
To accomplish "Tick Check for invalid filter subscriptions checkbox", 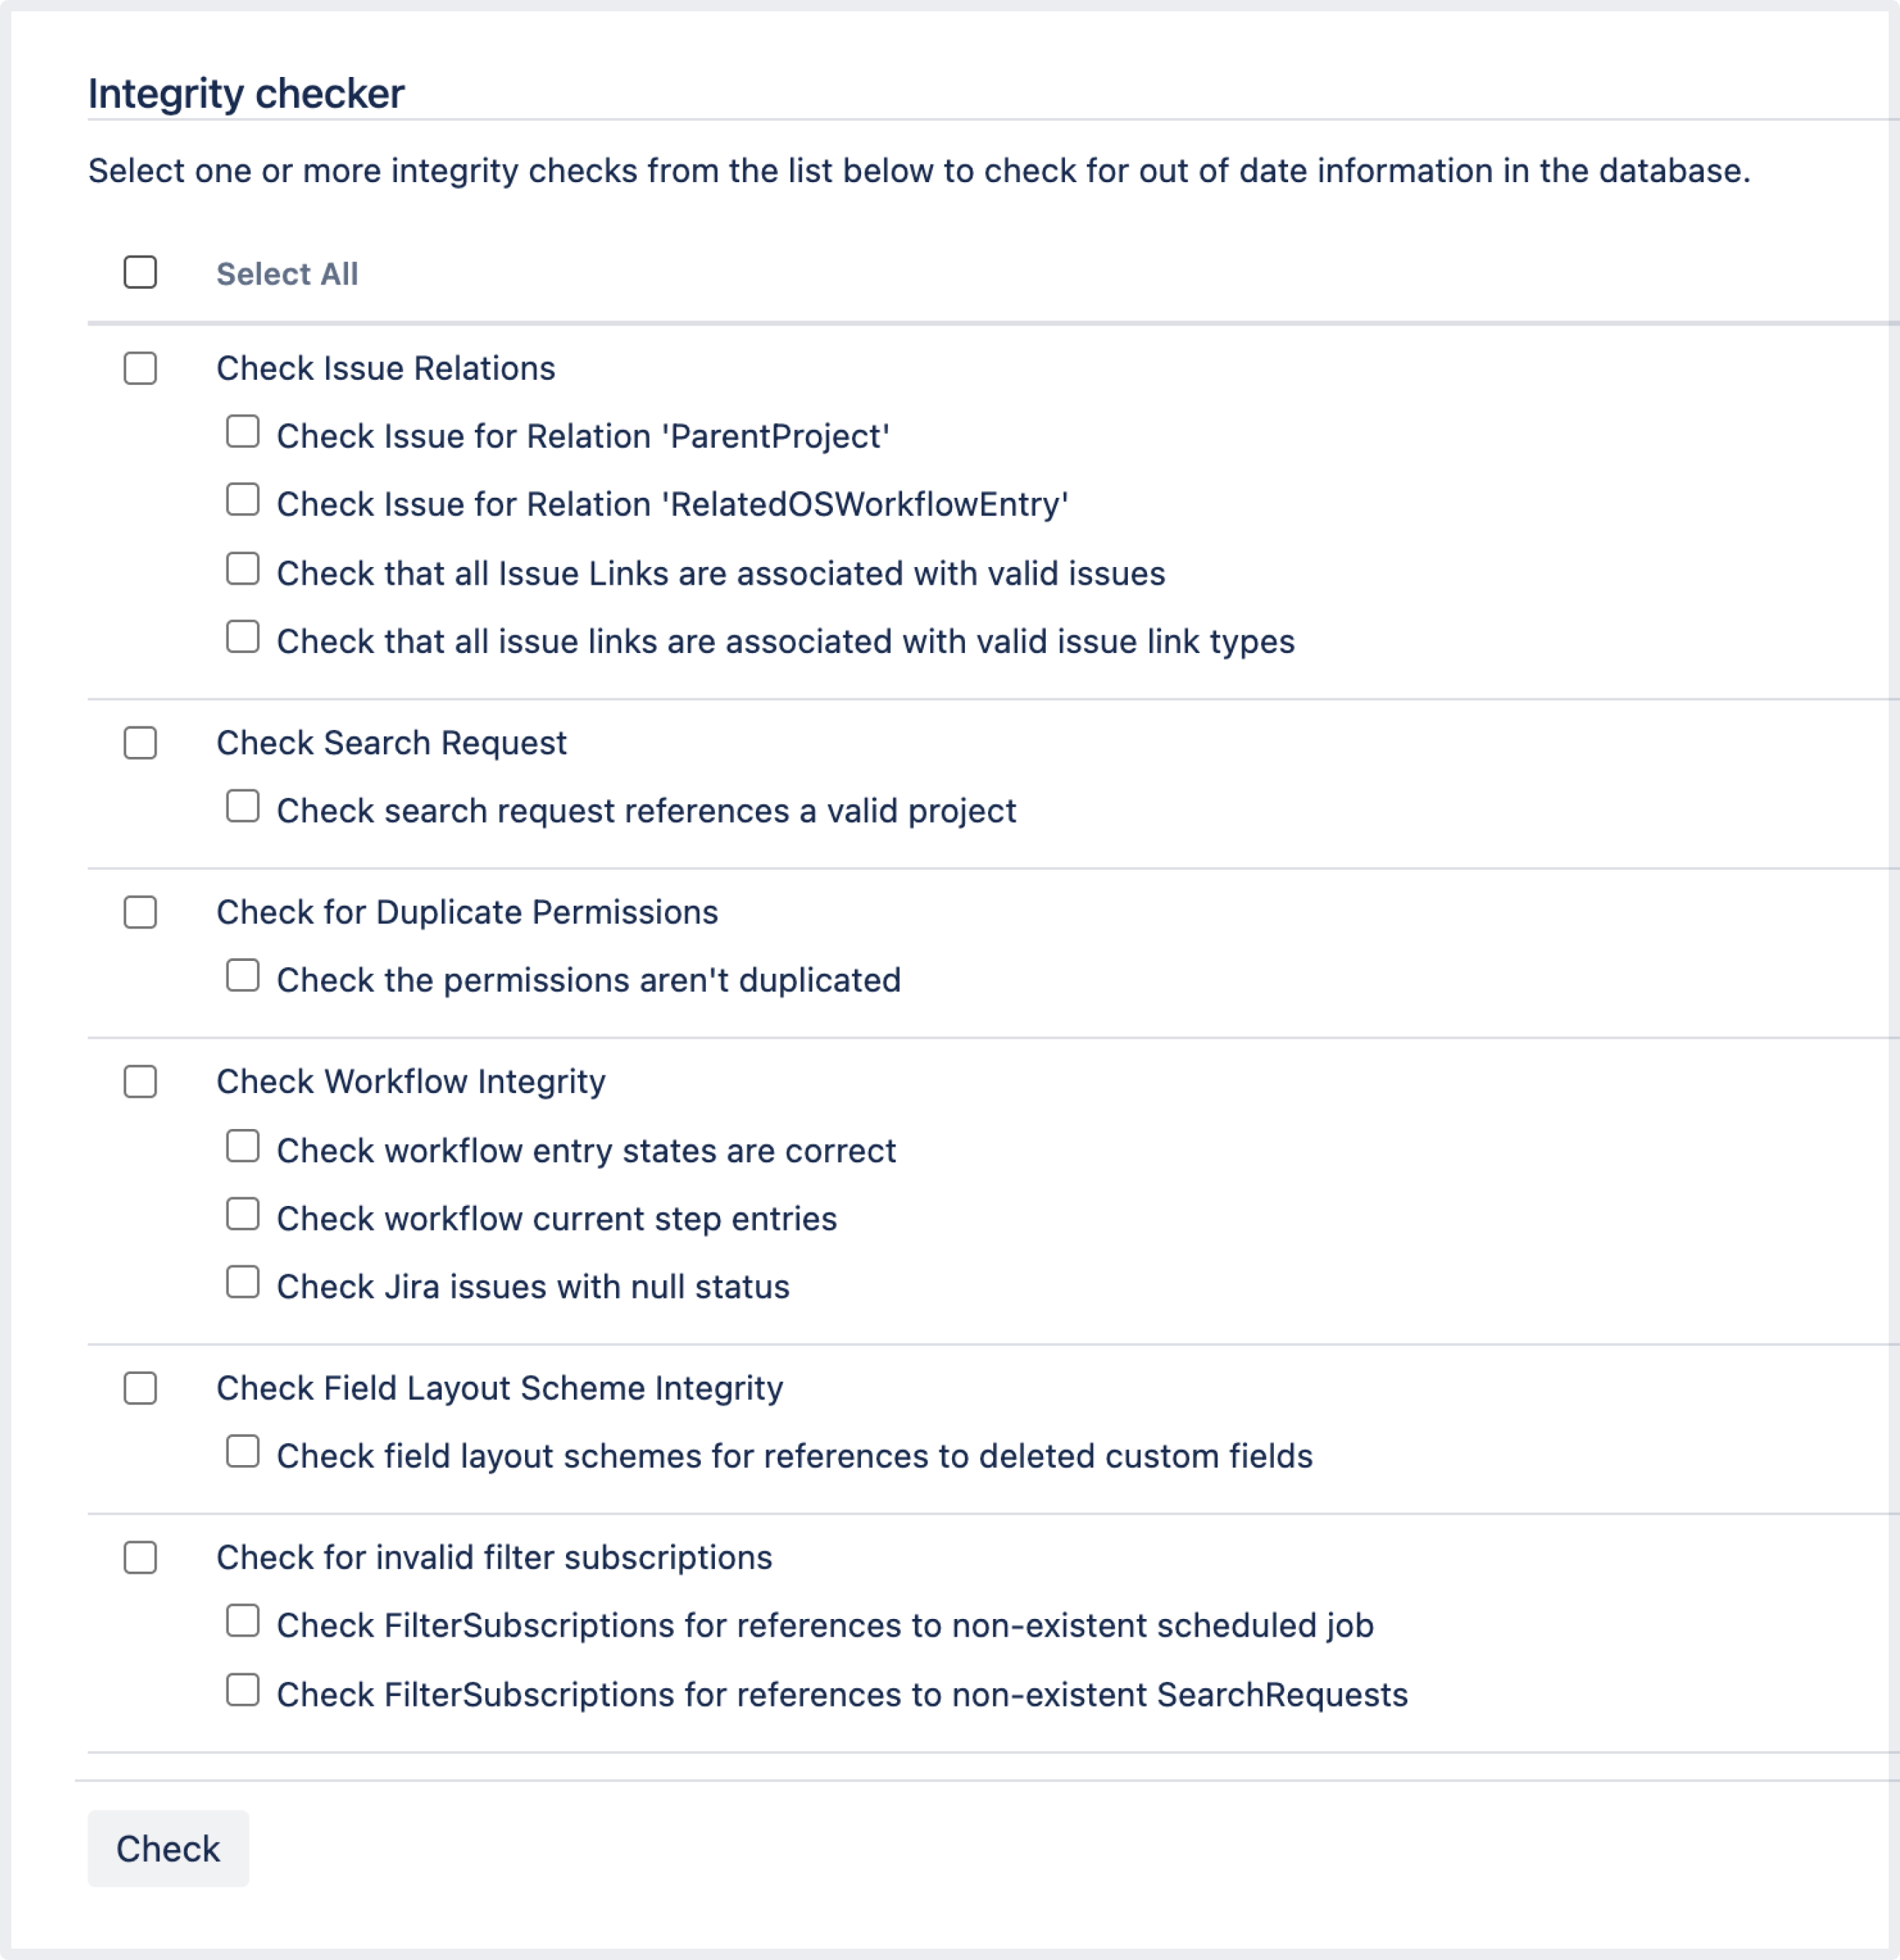I will coord(140,1558).
